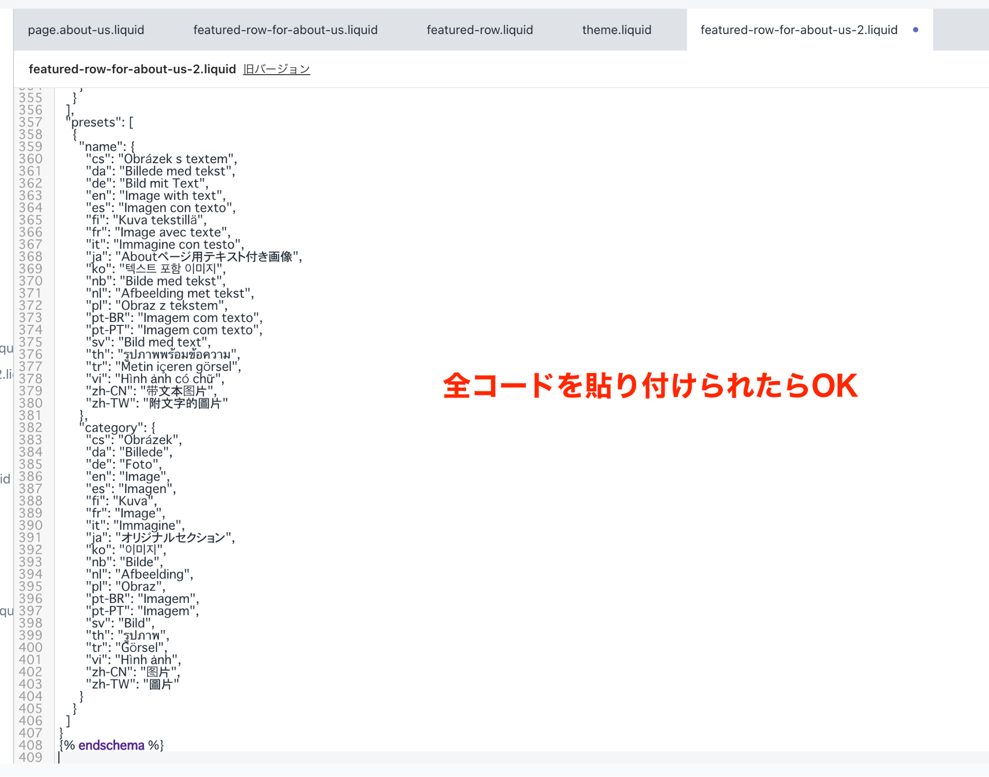Click the featured-row-for-about-us-2.liquid active tab
The height and width of the screenshot is (777, 989).
pos(799,30)
